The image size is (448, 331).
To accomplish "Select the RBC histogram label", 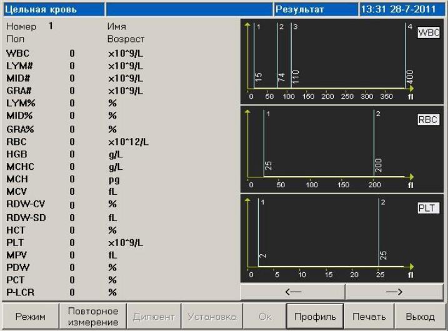I will 429,120.
